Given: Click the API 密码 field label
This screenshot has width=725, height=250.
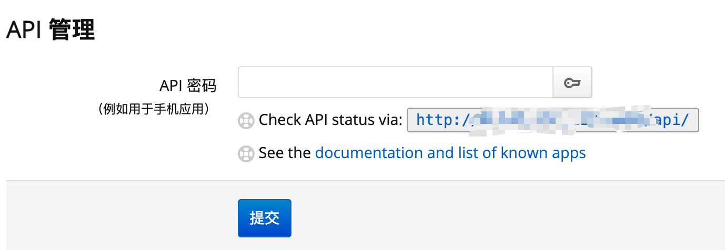Looking at the screenshot, I should click(x=188, y=85).
